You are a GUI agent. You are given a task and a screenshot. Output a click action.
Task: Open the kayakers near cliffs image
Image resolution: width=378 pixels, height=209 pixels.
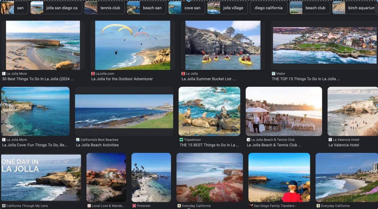[x=223, y=45]
